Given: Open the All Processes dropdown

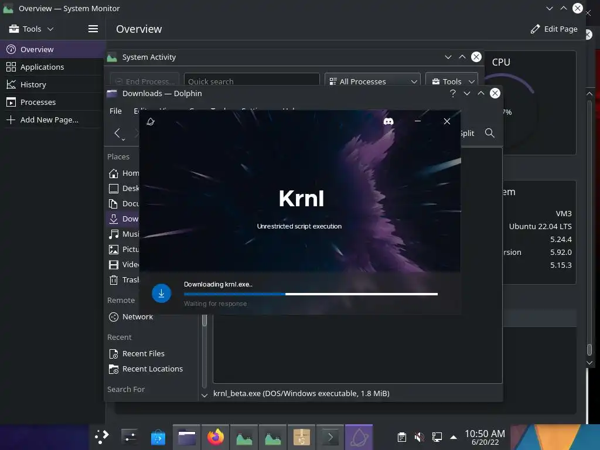Looking at the screenshot, I should point(372,81).
